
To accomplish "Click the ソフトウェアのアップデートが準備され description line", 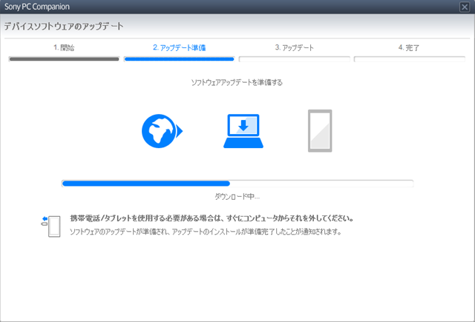I will (206, 232).
